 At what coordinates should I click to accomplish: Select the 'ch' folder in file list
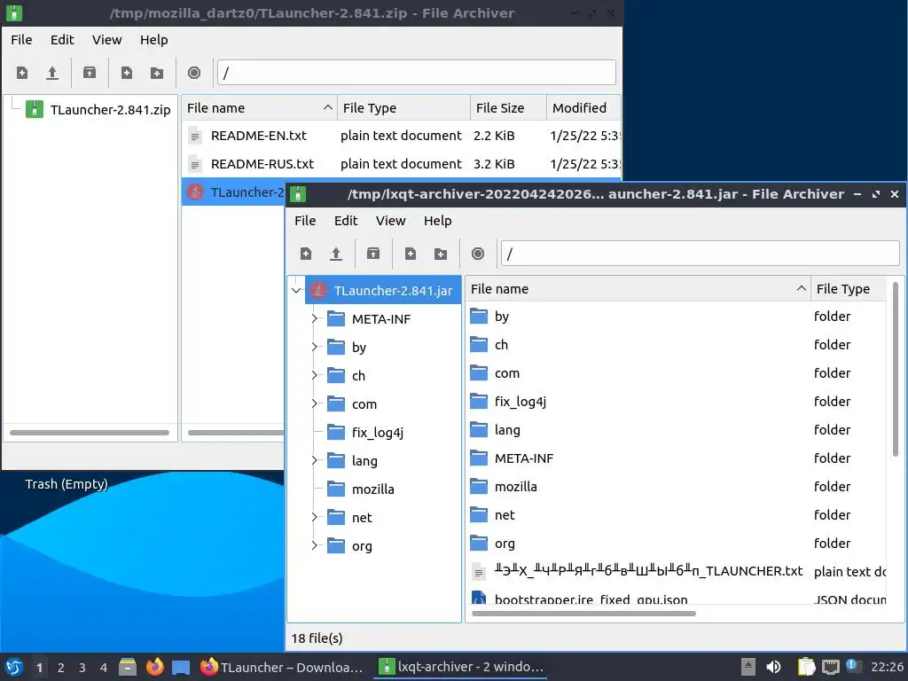676,345
